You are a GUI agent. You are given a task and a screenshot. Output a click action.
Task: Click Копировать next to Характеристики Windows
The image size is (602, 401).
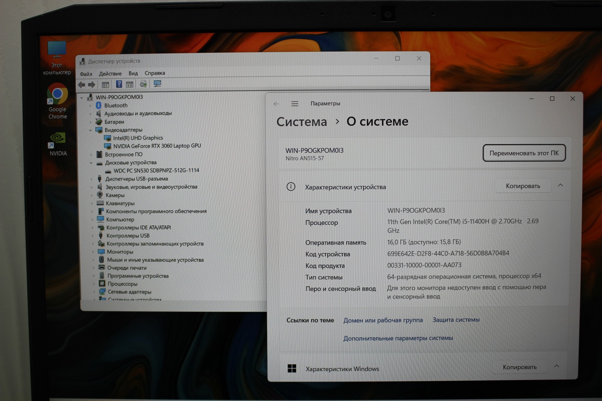tap(520, 367)
